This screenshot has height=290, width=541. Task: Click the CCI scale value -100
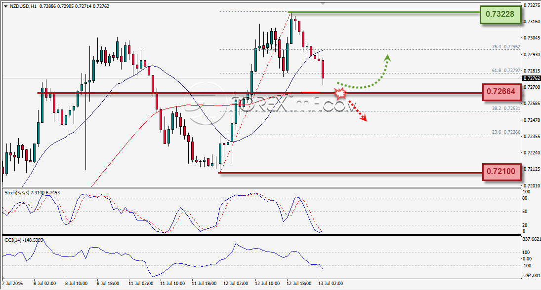click(527, 265)
